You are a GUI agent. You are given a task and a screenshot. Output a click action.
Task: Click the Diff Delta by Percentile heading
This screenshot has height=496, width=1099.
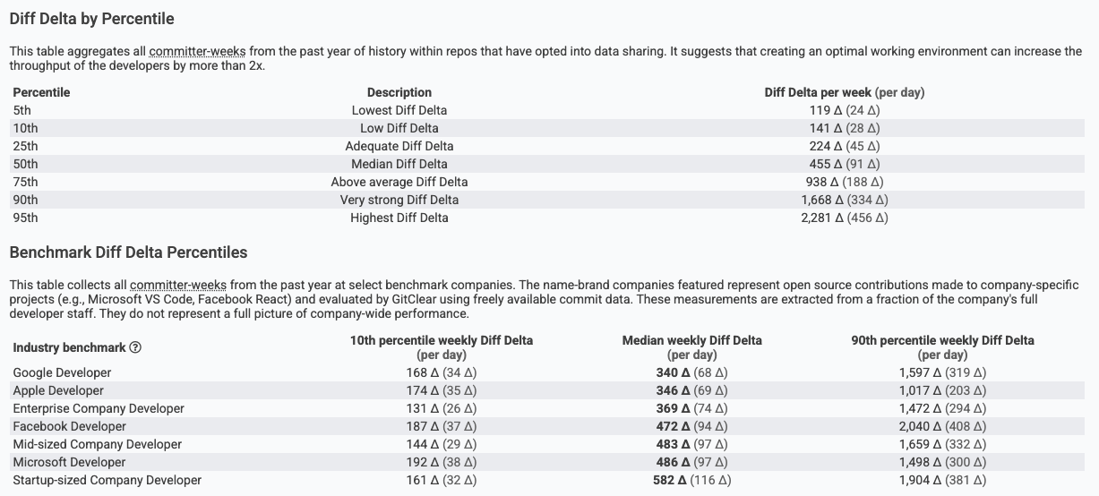point(92,19)
